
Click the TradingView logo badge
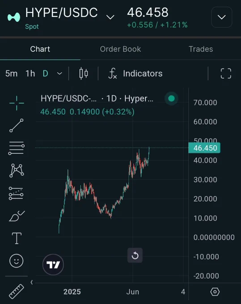(53, 265)
